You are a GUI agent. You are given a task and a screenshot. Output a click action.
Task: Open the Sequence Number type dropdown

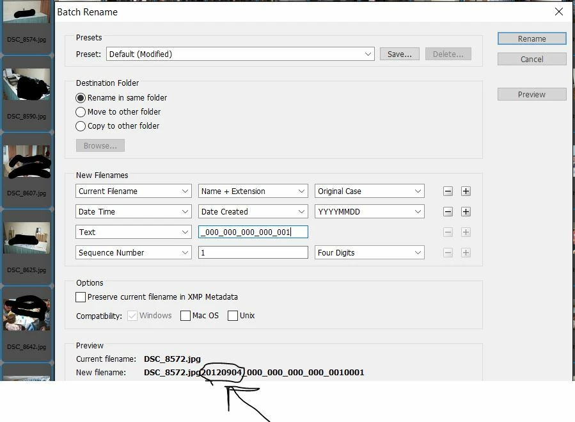point(134,253)
